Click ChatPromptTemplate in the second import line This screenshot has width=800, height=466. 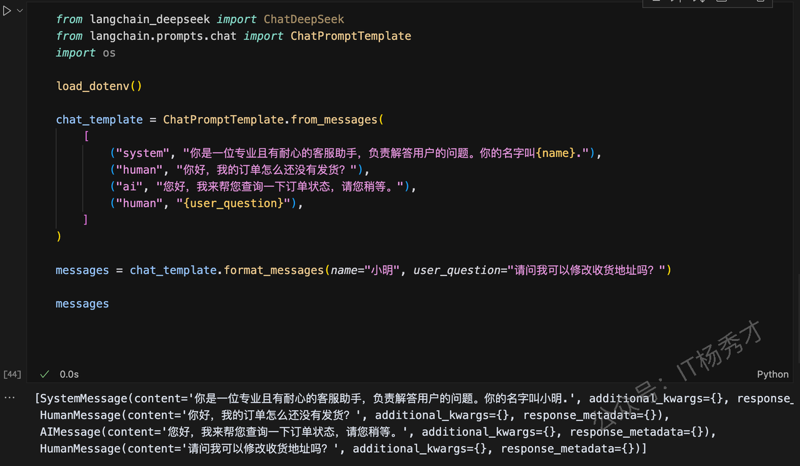(x=351, y=36)
